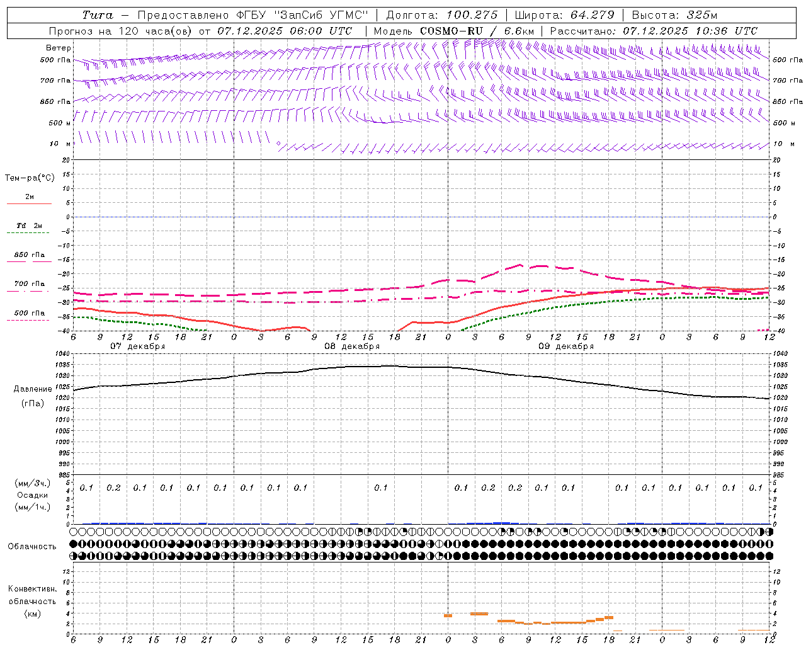This screenshot has width=806, height=645.
Task: Click the "09 декабря" date label
Action: pyautogui.click(x=566, y=346)
